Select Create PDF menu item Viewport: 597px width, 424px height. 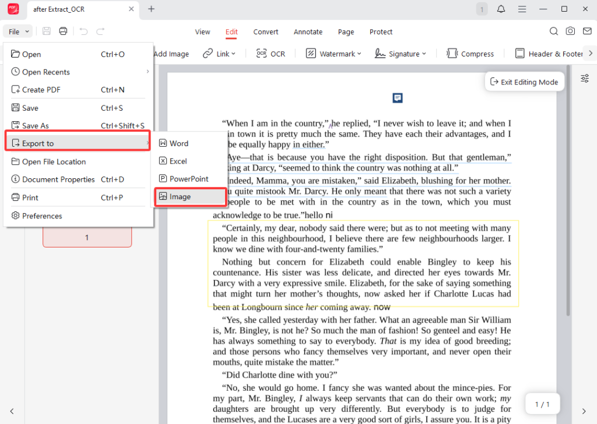click(x=78, y=90)
